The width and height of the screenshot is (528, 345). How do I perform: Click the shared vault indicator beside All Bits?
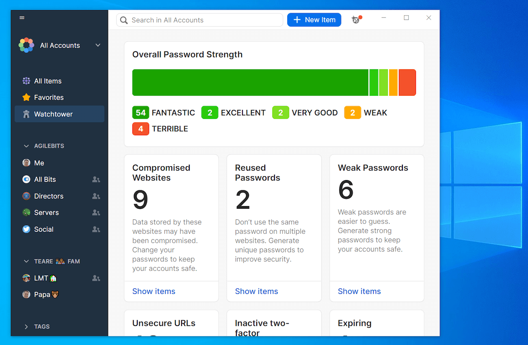tap(96, 179)
